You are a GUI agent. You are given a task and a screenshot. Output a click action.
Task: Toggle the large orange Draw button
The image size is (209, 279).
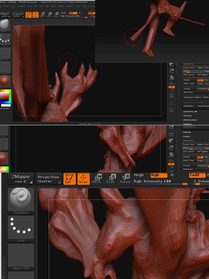coord(83,179)
